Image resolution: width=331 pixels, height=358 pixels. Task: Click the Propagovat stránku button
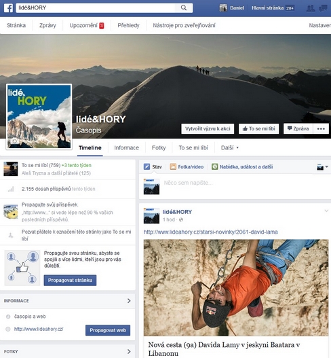point(70,280)
